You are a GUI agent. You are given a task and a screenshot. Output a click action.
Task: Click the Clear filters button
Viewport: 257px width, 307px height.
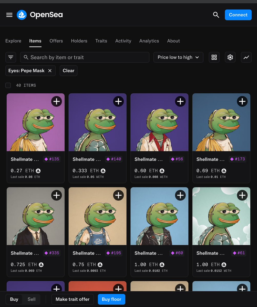[68, 71]
